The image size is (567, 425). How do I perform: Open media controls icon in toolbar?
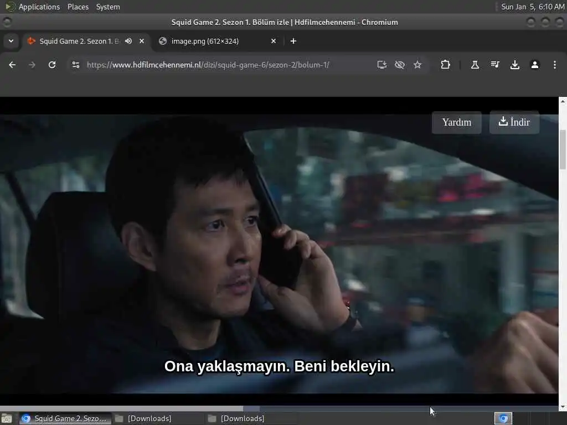495,65
